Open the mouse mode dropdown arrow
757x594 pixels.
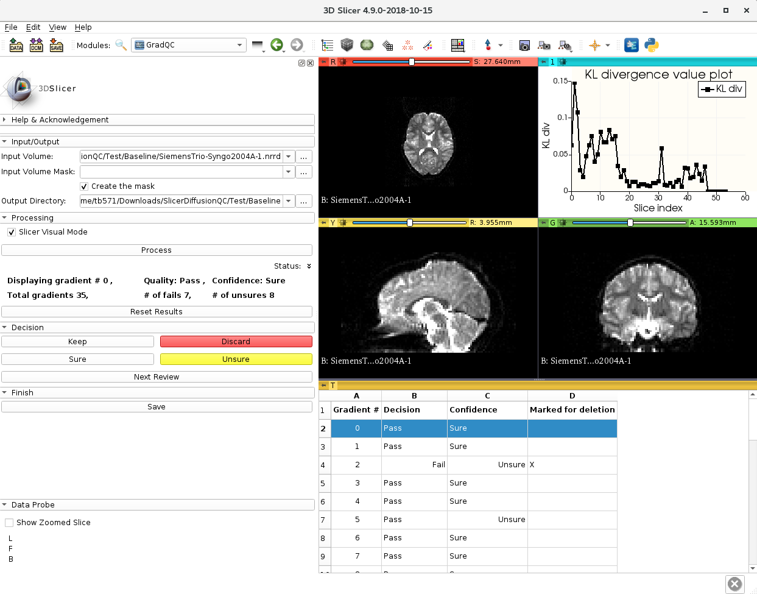pyautogui.click(x=501, y=46)
